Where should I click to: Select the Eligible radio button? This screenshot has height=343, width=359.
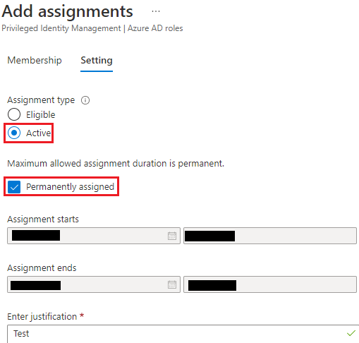(14, 114)
